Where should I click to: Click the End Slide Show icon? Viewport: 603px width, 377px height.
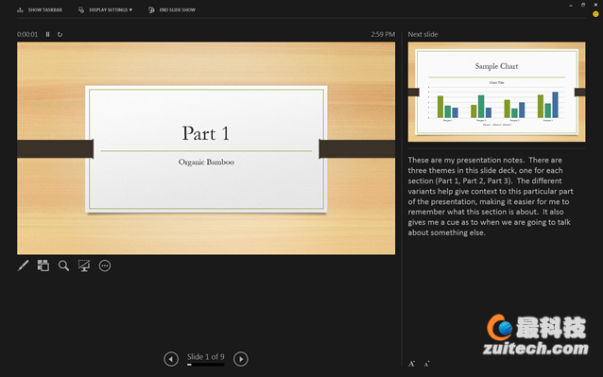151,10
